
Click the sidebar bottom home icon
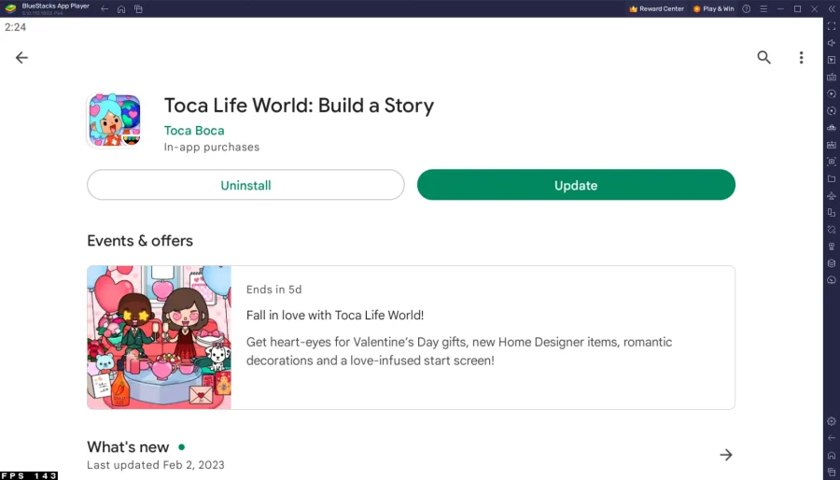coord(832,456)
